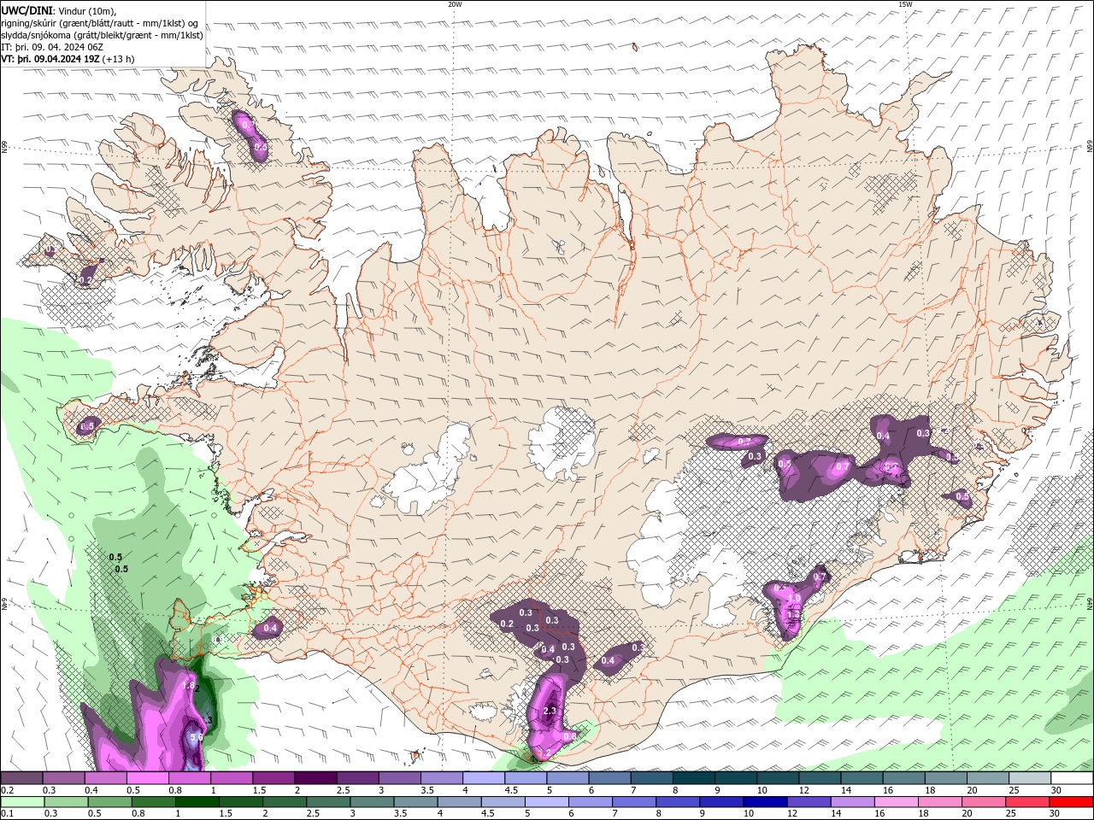Select rain-scale swatch between 0.5 and 0.8
Image resolution: width=1094 pixels, height=820 pixels.
coord(109,802)
